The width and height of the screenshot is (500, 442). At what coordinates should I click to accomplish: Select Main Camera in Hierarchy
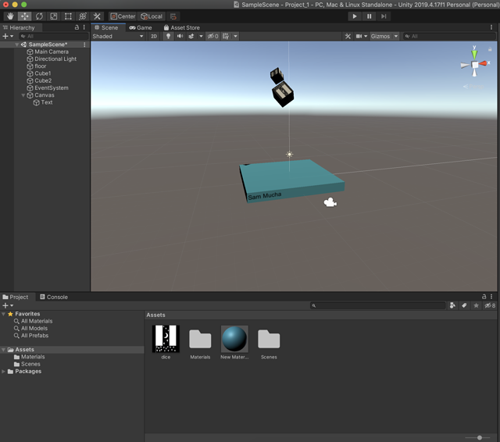pos(52,52)
